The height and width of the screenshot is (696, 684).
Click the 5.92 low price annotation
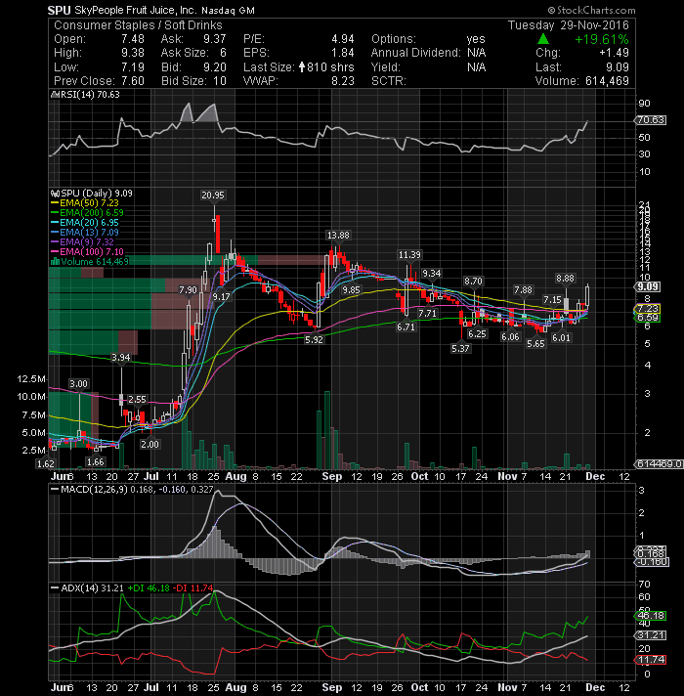314,340
